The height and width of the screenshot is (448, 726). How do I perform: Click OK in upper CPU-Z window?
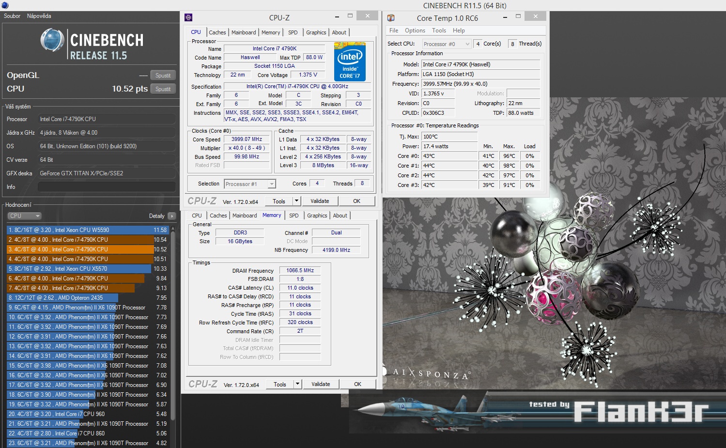point(356,201)
